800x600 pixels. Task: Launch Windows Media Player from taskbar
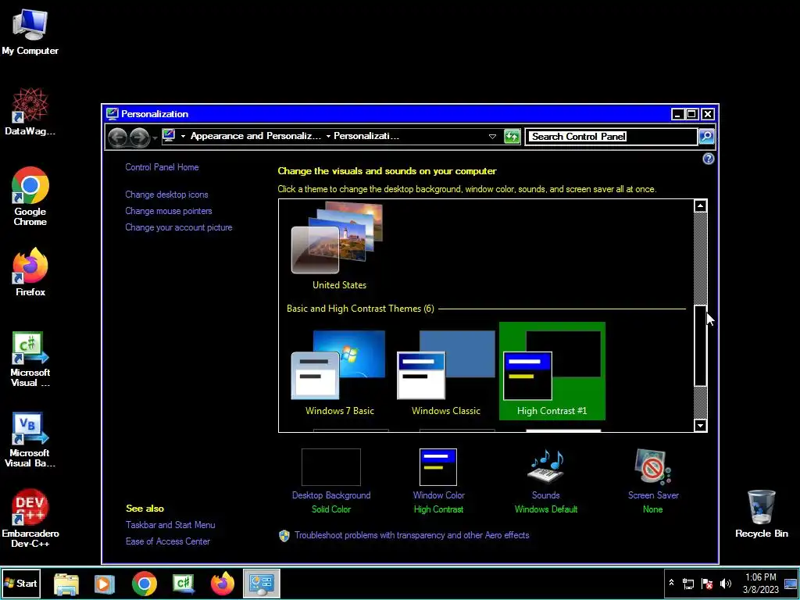click(105, 584)
